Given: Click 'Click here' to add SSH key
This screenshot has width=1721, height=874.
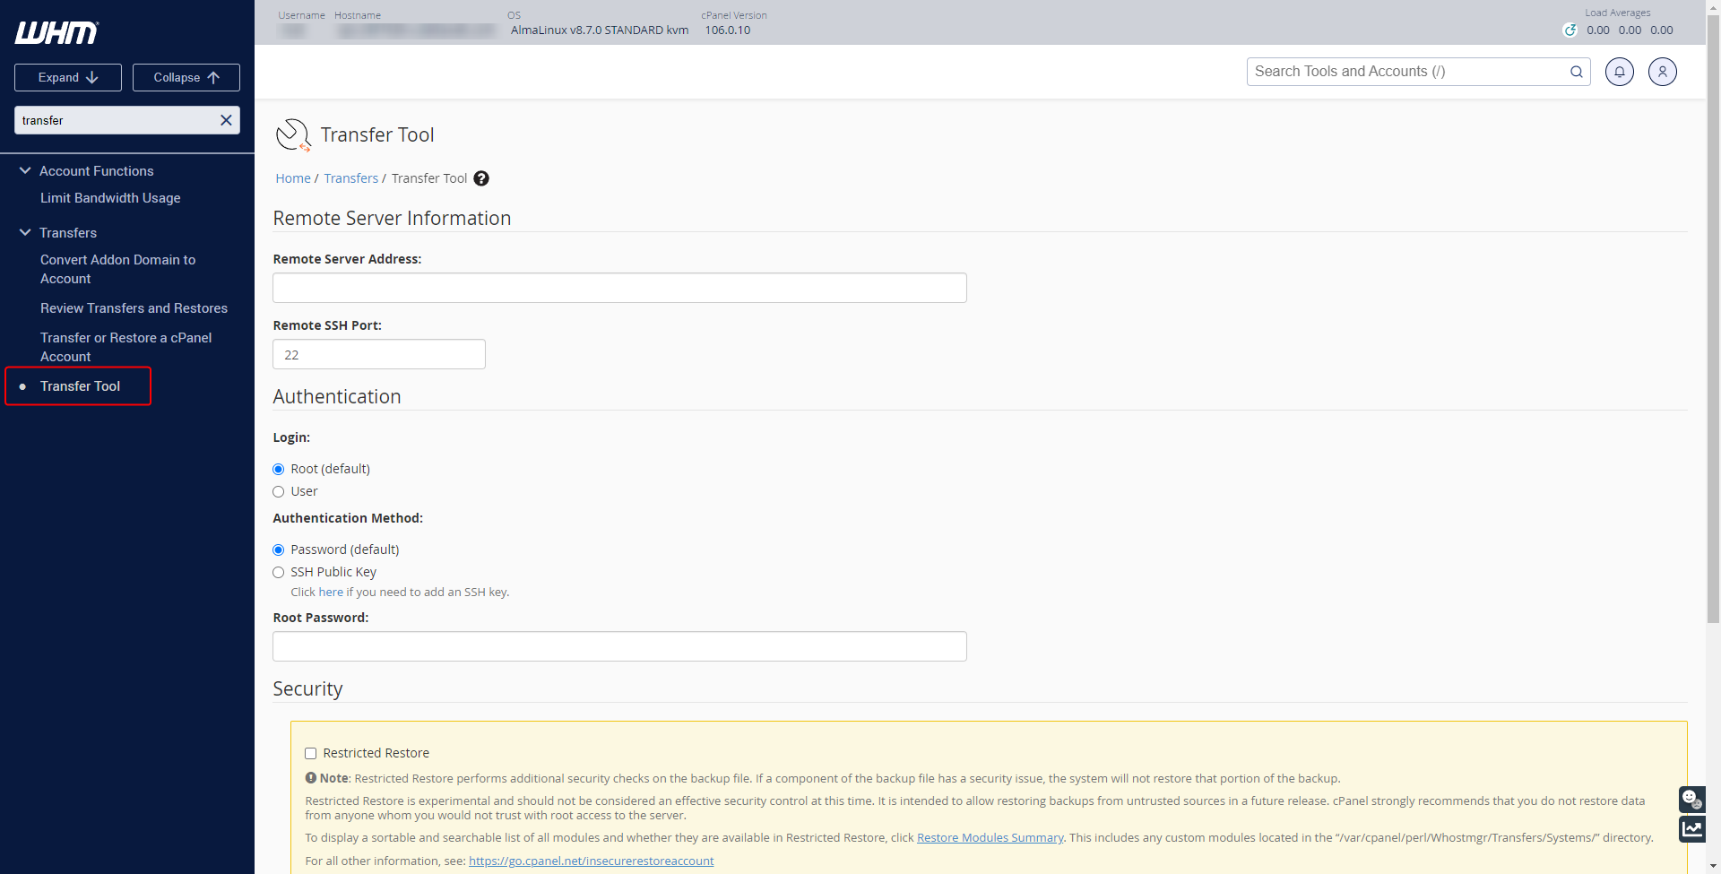Looking at the screenshot, I should 316,593.
